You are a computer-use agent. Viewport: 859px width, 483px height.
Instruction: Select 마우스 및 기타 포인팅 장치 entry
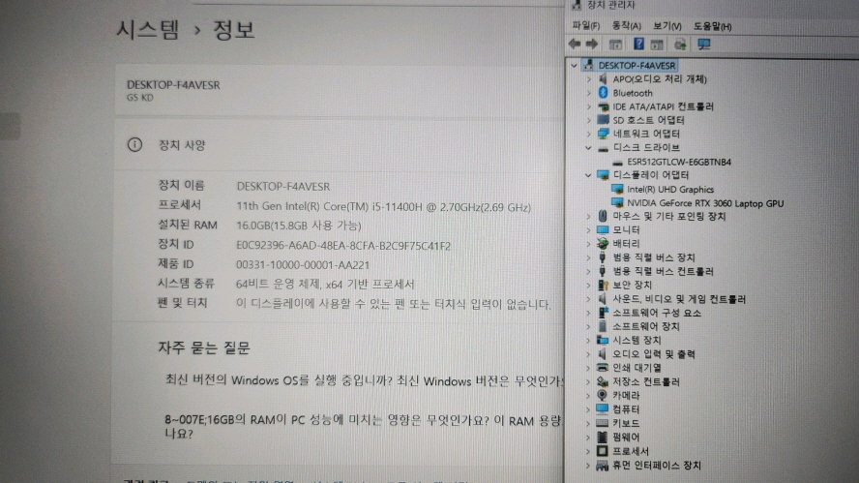[x=668, y=217]
